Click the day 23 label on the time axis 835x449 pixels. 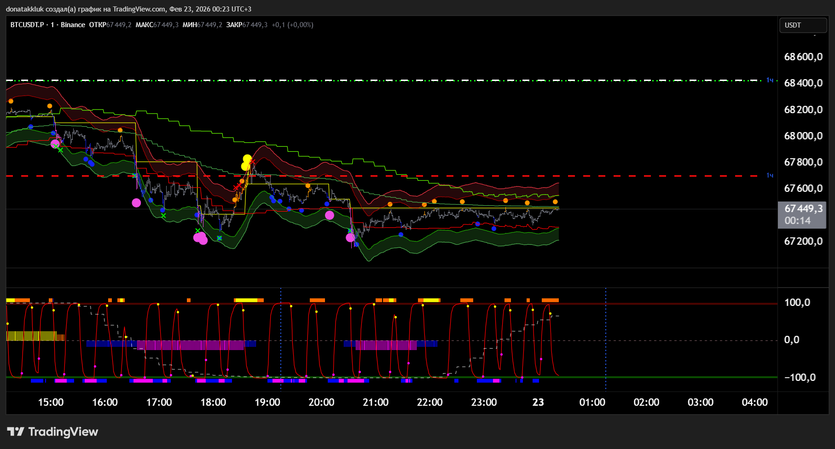[538, 402]
